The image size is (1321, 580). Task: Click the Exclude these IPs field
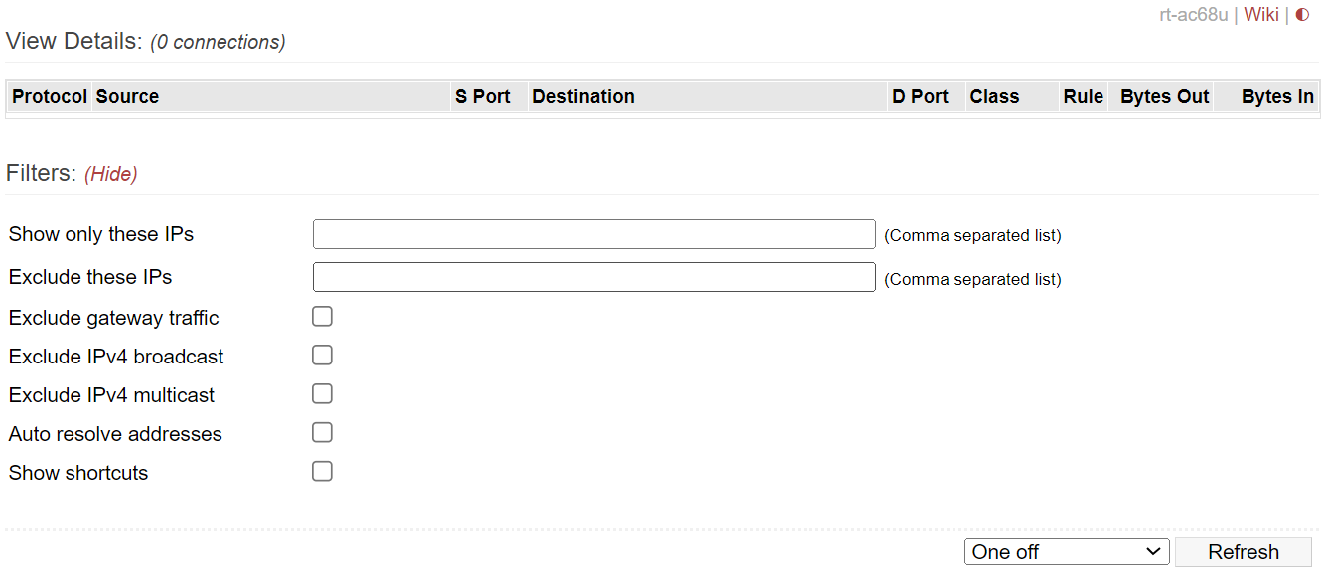[594, 277]
